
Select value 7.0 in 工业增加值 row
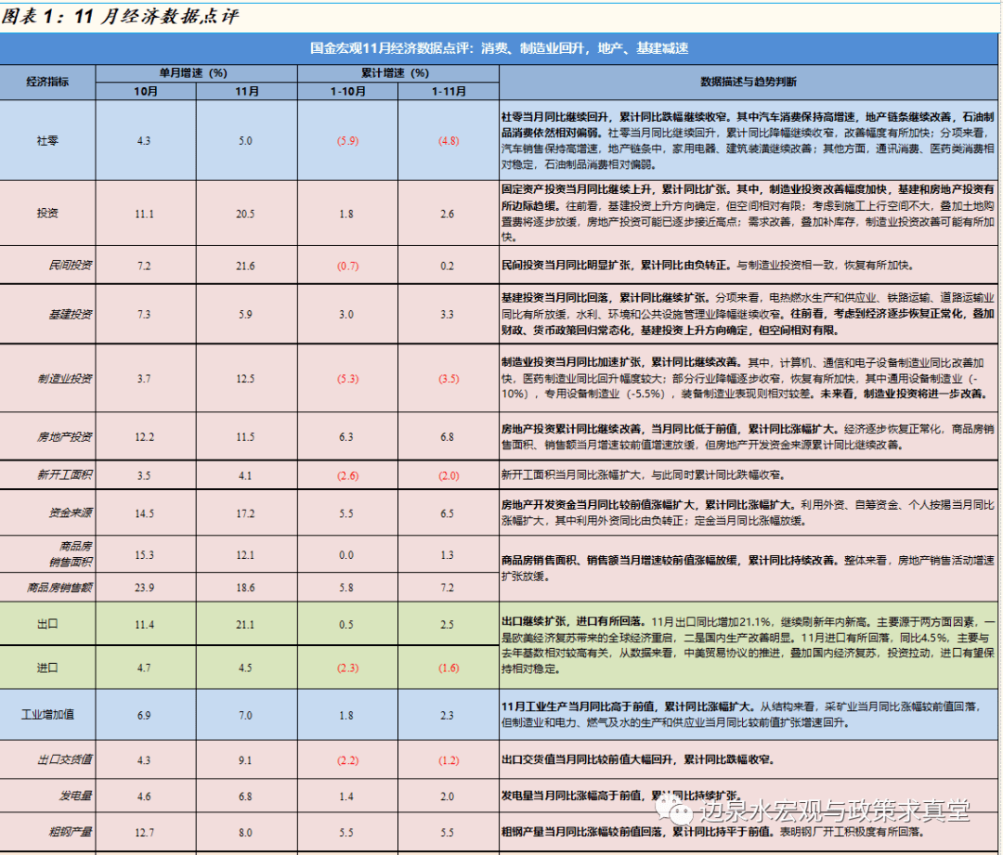click(245, 716)
